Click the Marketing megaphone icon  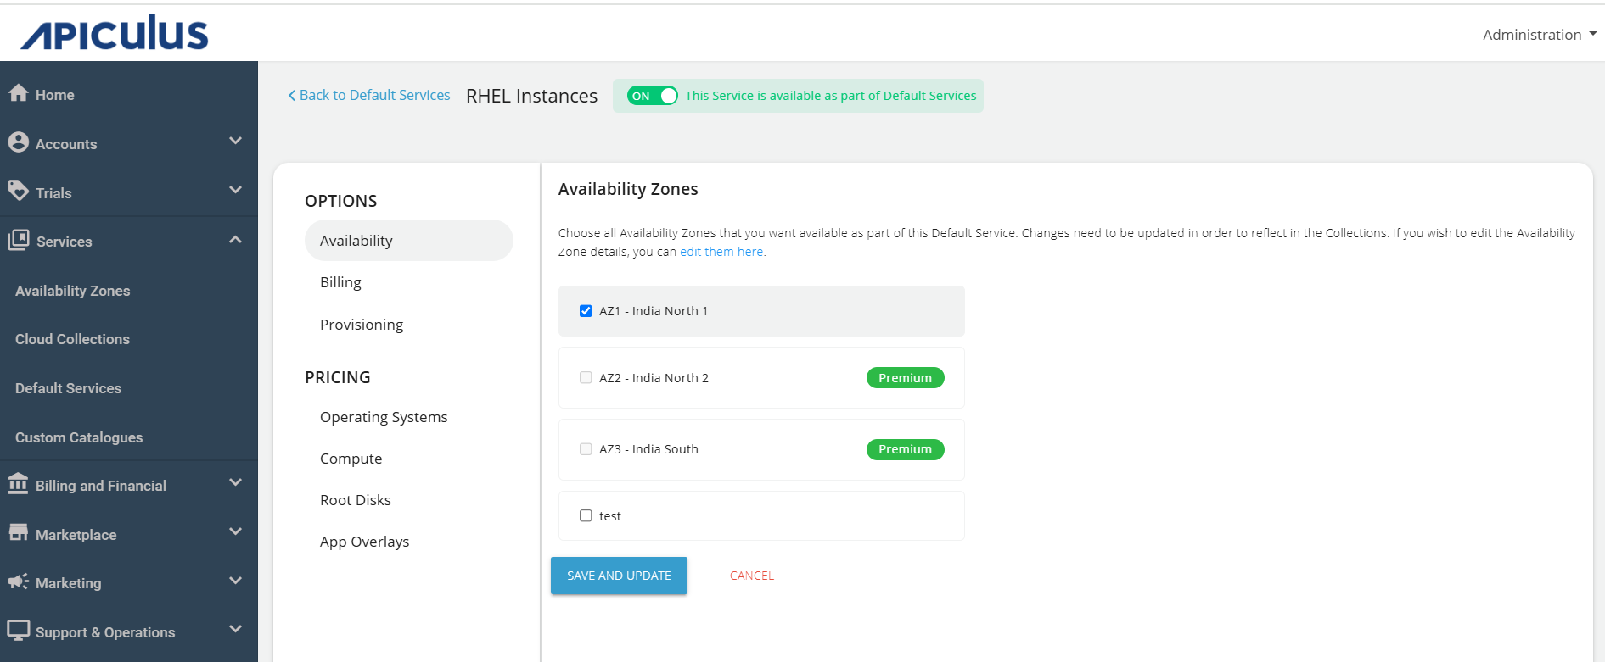click(18, 581)
